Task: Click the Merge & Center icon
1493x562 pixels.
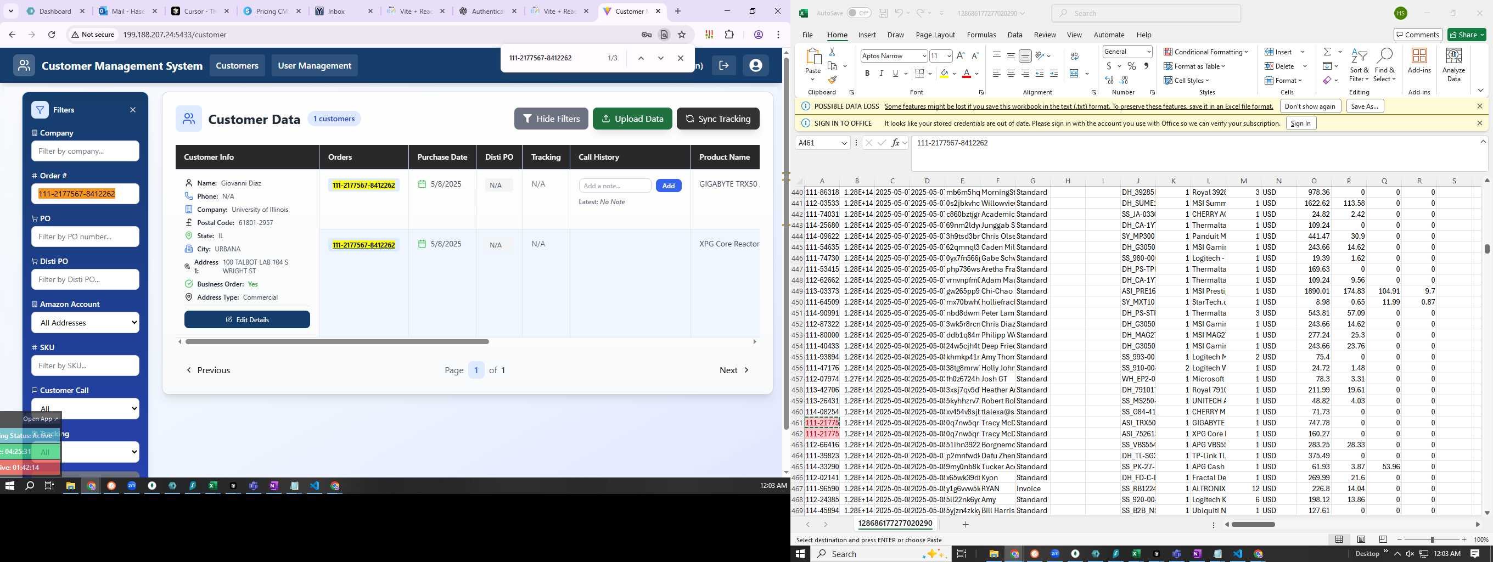Action: click(1074, 74)
